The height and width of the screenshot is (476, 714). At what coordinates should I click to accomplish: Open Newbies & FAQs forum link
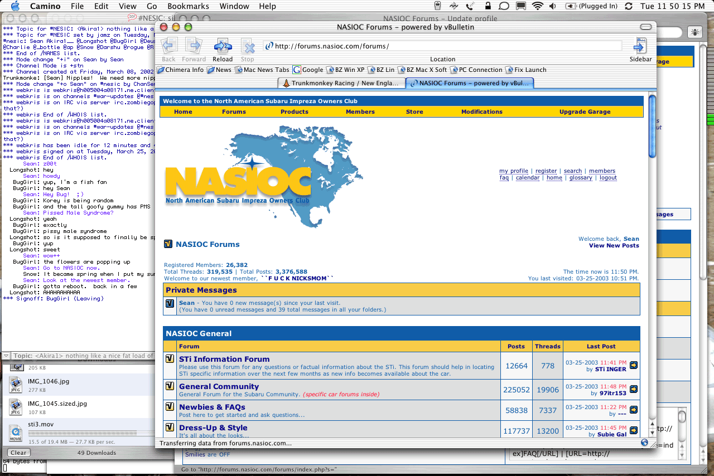(212, 407)
